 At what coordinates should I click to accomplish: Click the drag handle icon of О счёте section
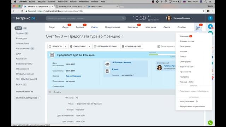pos(50,92)
